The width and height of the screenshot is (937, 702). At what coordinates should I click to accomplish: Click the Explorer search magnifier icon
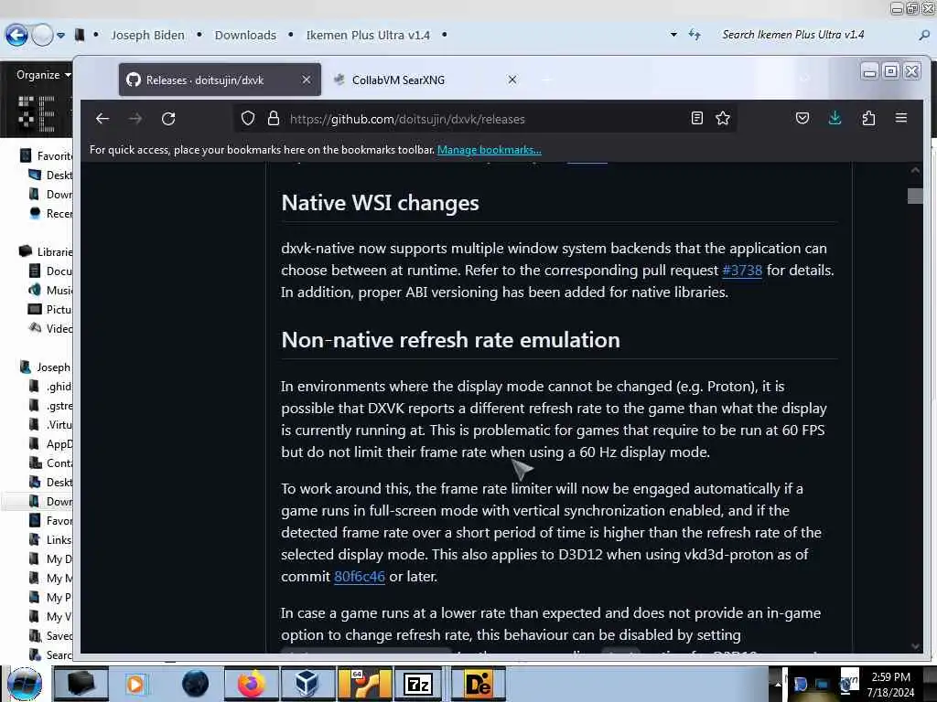tap(924, 36)
